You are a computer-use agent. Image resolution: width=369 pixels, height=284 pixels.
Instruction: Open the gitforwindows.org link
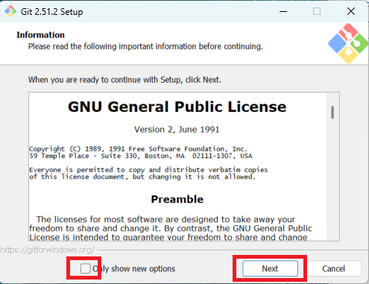[x=48, y=250]
